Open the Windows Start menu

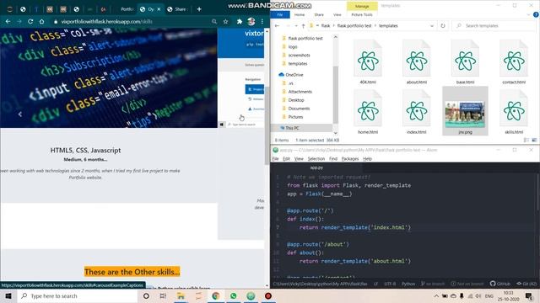click(x=8, y=295)
